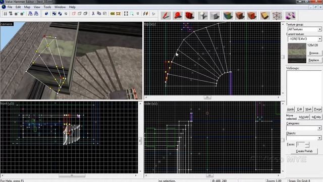This screenshot has width=323, height=182.
Task: Select the clipping tool
Action: 265,16
